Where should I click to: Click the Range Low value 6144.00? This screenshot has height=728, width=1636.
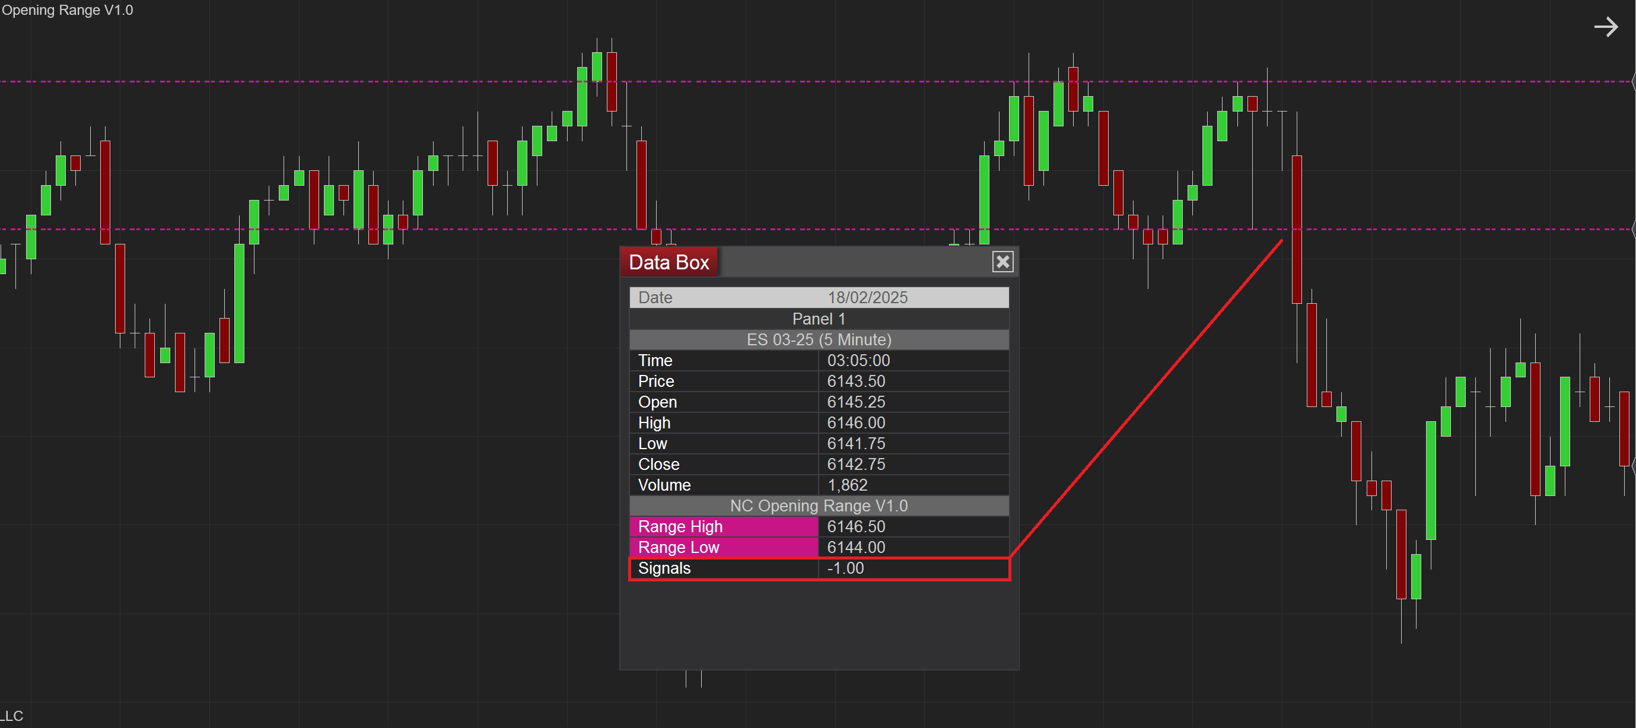pos(856,547)
